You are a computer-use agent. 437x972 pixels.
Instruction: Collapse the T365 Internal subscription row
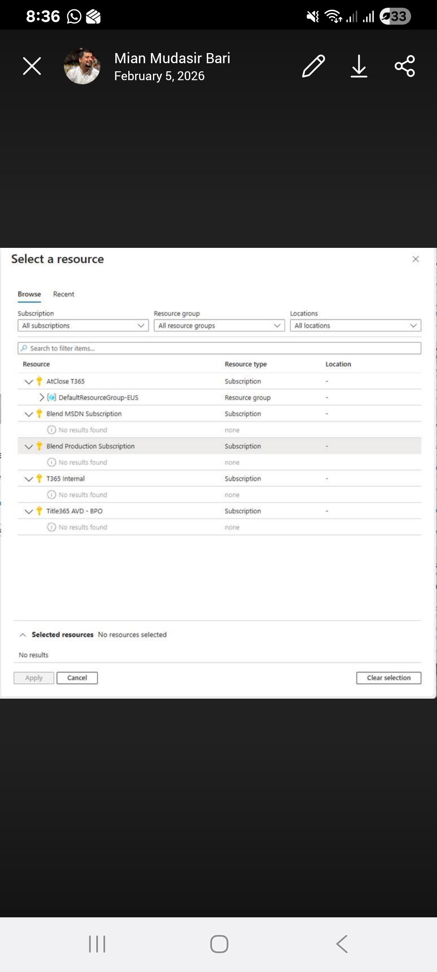tap(29, 479)
